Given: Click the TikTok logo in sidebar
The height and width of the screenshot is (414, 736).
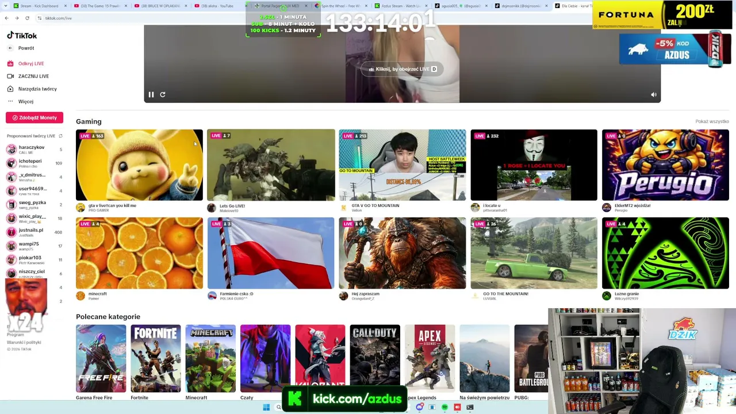Looking at the screenshot, I should pyautogui.click(x=22, y=36).
